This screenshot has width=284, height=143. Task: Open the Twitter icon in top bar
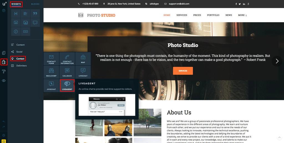coord(240,4)
